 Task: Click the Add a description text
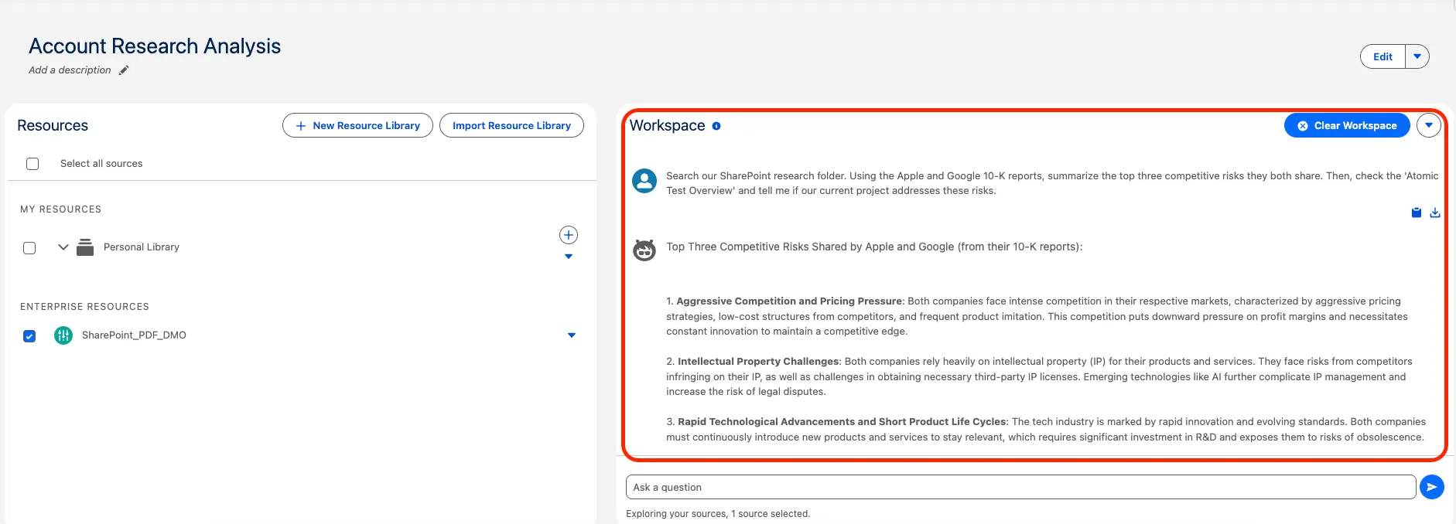(x=70, y=70)
